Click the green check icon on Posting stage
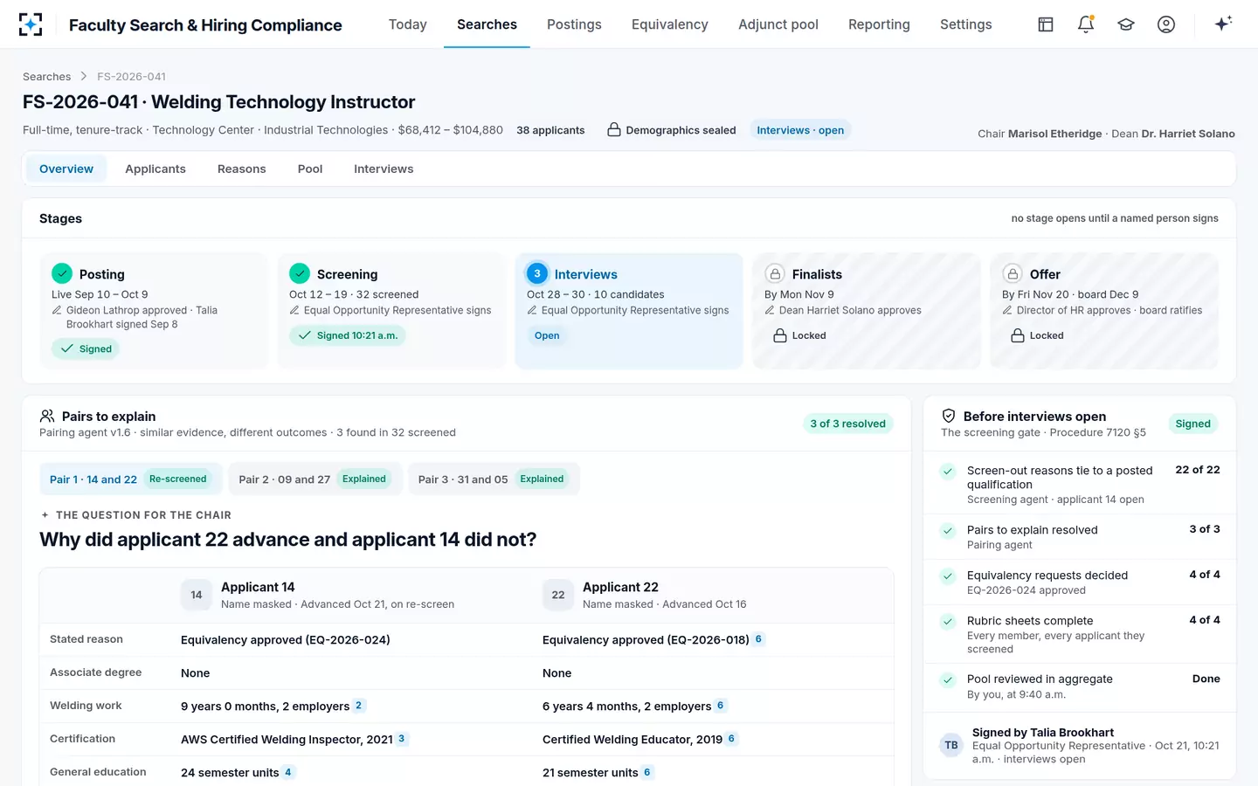The image size is (1258, 786). [x=62, y=273]
